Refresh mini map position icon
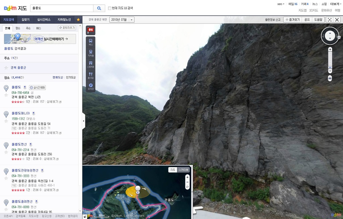343x219 pixels. tap(188, 187)
